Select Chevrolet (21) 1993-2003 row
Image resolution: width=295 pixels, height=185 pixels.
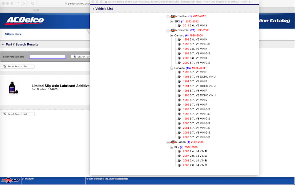(193, 30)
